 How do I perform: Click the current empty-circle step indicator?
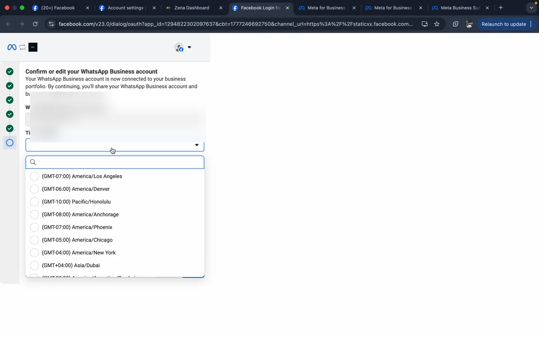10,143
